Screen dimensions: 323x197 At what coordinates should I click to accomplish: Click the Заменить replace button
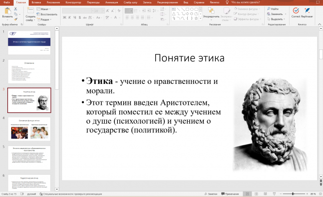(x=276, y=14)
